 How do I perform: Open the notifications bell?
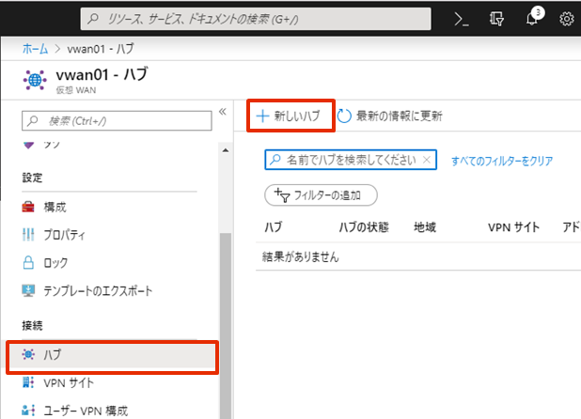coord(534,17)
